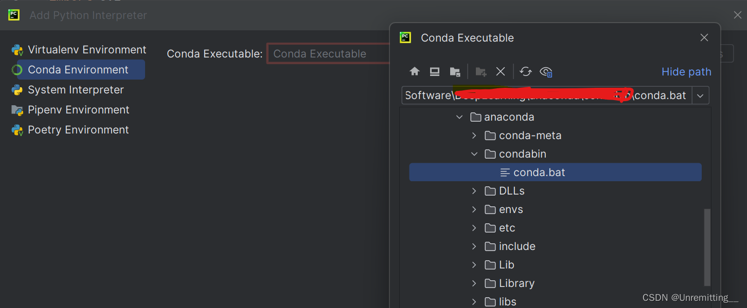Select the libs folder
The image size is (747, 308).
tap(501, 302)
